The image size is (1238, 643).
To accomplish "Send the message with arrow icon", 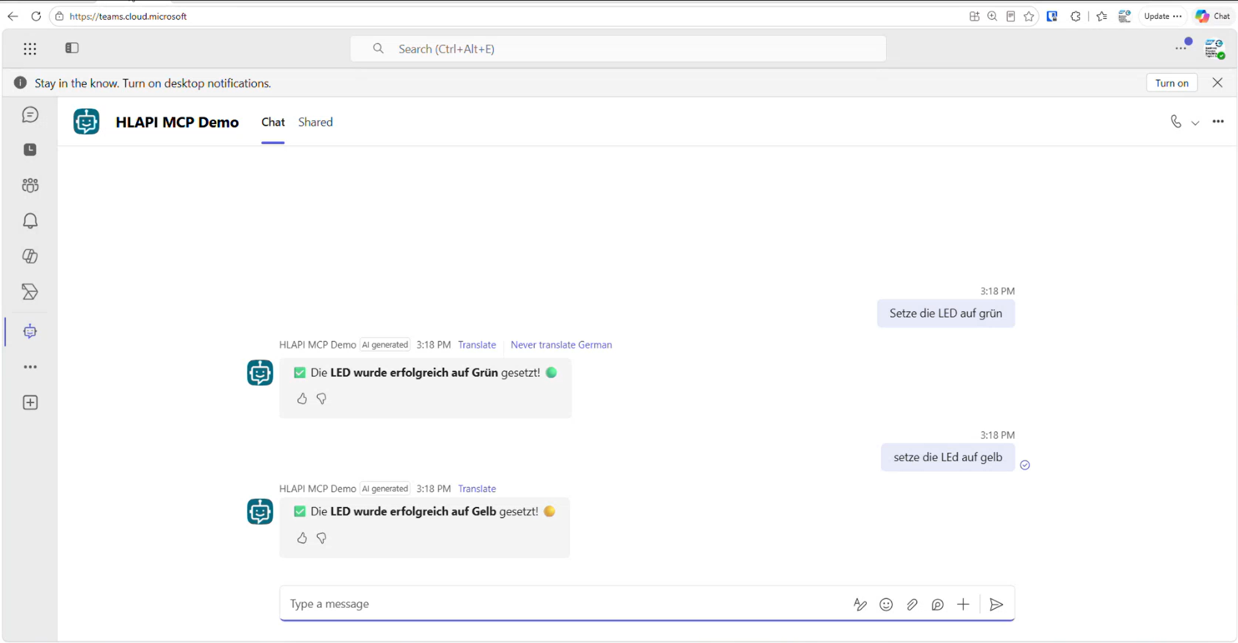I will 996,605.
